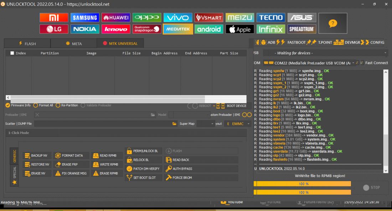
Task: Click the partition table horizontal scrollbar
Action: pos(126,98)
